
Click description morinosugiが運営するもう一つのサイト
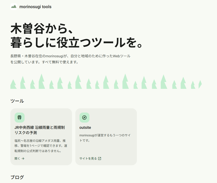point(105,138)
